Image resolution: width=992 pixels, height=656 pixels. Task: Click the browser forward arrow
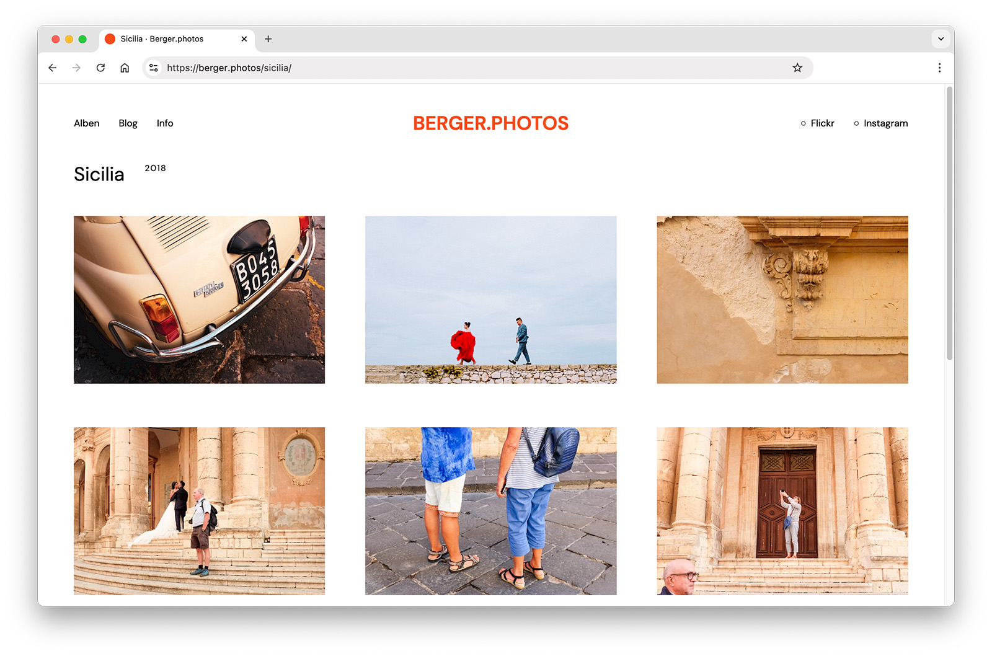coord(76,68)
